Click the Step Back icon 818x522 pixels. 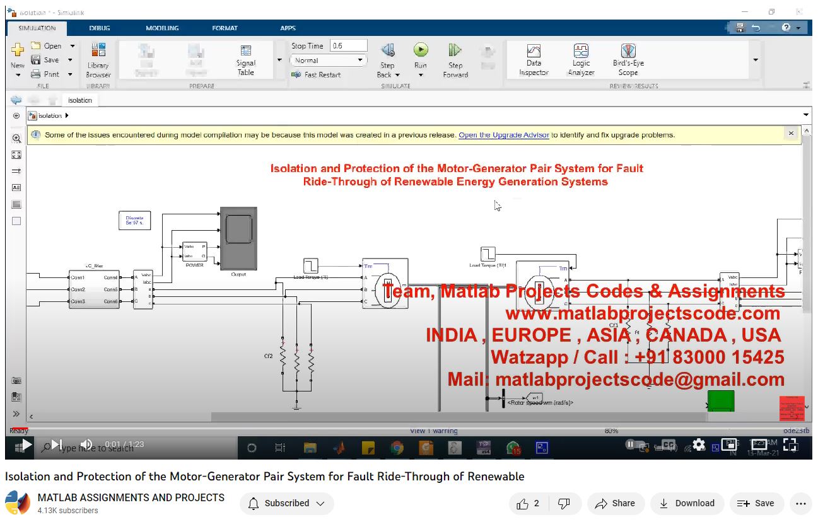tap(388, 50)
